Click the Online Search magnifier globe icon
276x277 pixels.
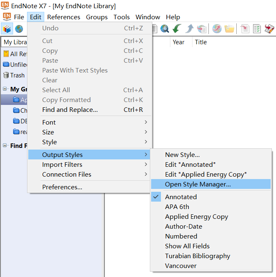coord(165,29)
